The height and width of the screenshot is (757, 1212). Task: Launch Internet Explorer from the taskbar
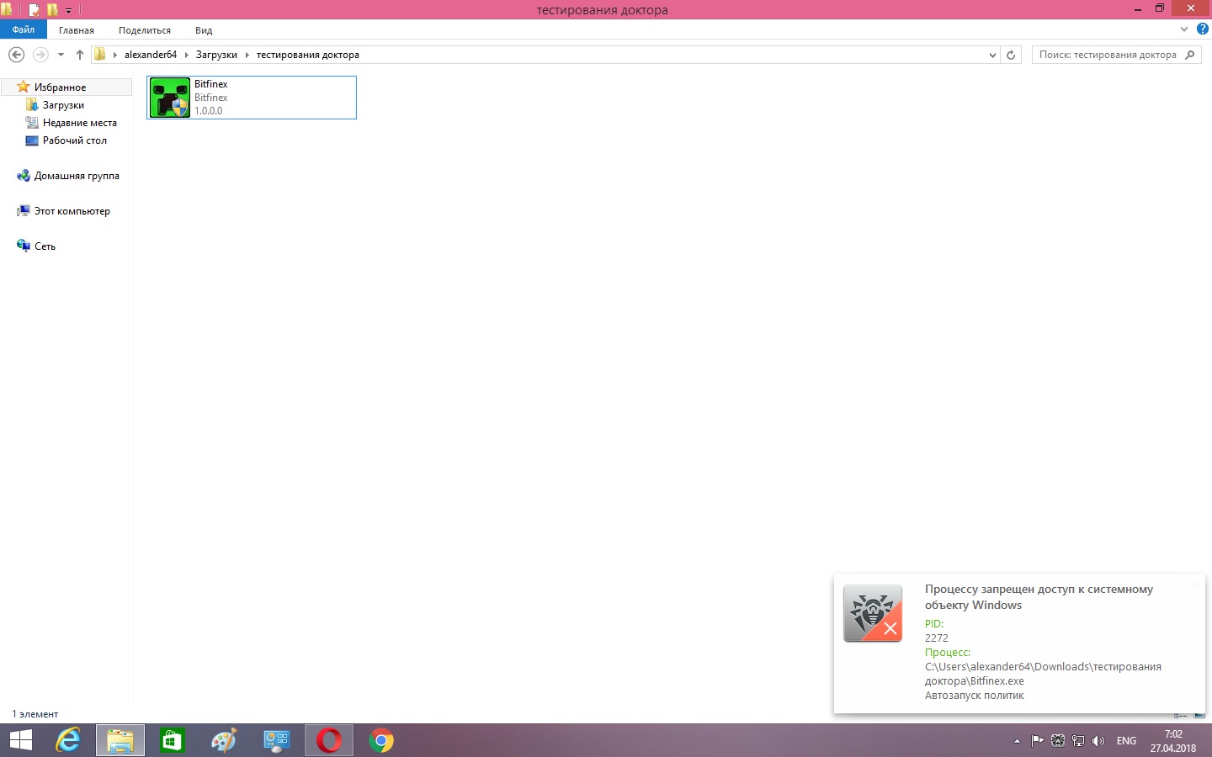tap(68, 741)
